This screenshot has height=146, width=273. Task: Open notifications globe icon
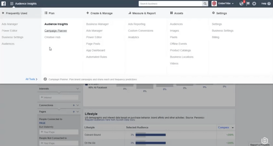[x=241, y=4]
